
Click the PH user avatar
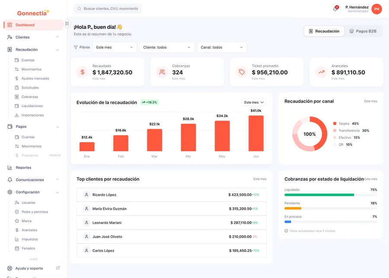[376, 9]
